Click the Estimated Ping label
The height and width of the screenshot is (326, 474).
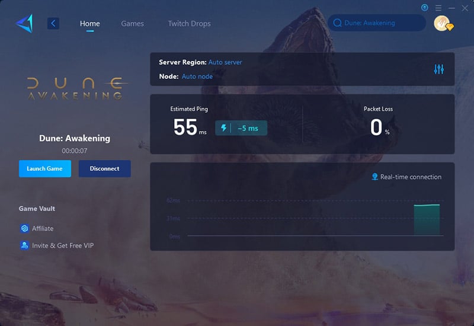point(189,109)
